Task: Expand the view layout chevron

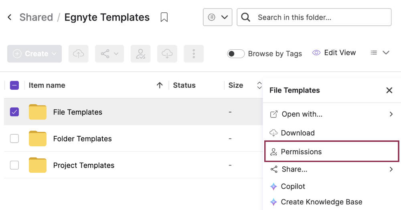Action: 386,52
